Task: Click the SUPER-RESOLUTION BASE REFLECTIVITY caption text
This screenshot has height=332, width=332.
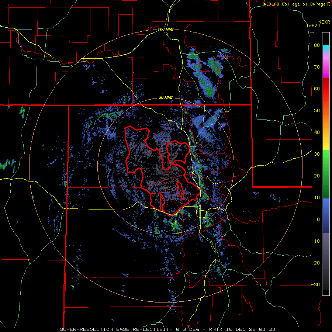Action: pos(117,329)
